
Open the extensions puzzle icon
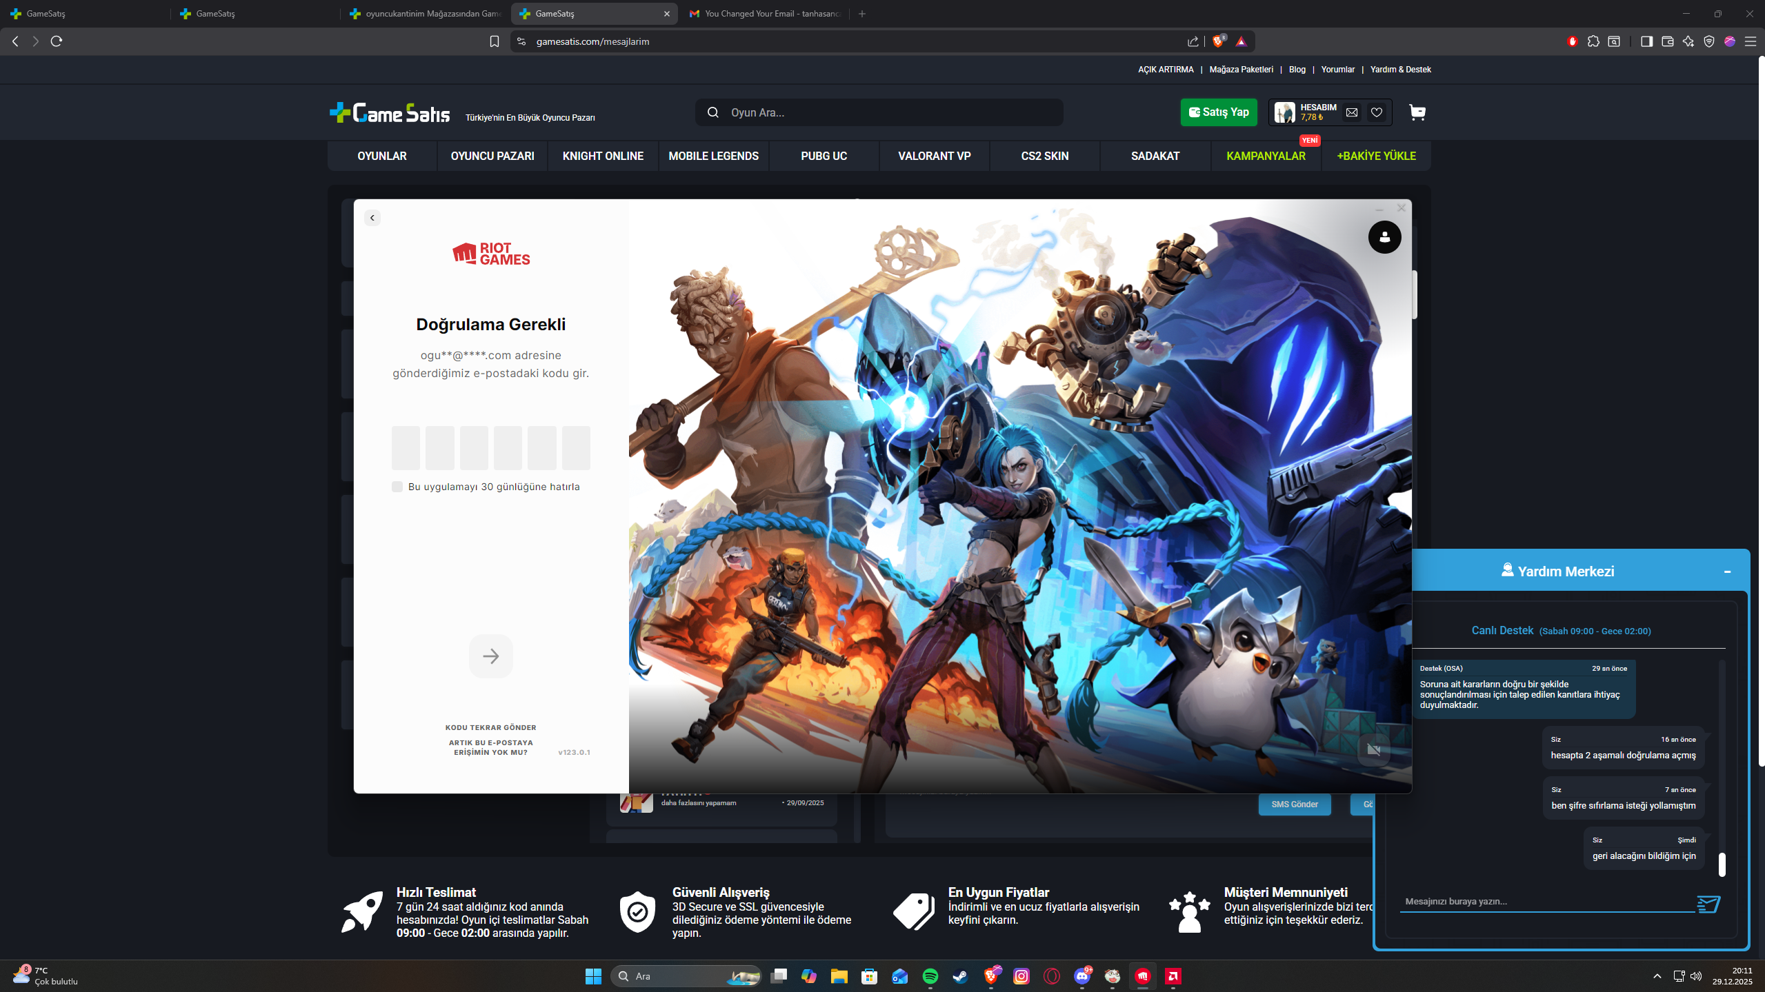tap(1593, 41)
